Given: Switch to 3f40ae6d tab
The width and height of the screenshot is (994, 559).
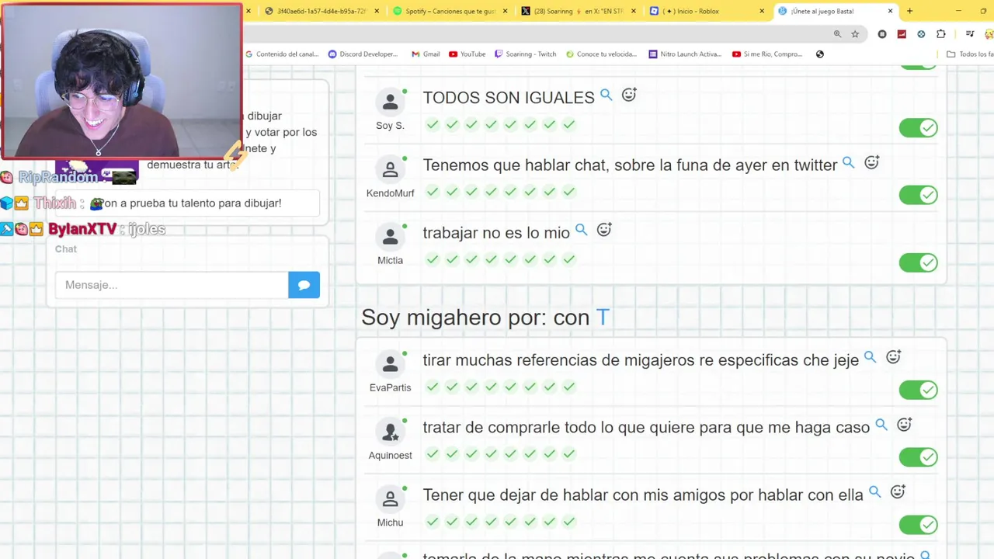Looking at the screenshot, I should [320, 11].
